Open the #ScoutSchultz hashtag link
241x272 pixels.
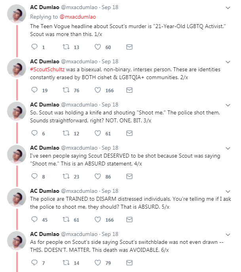pyautogui.click(x=47, y=69)
